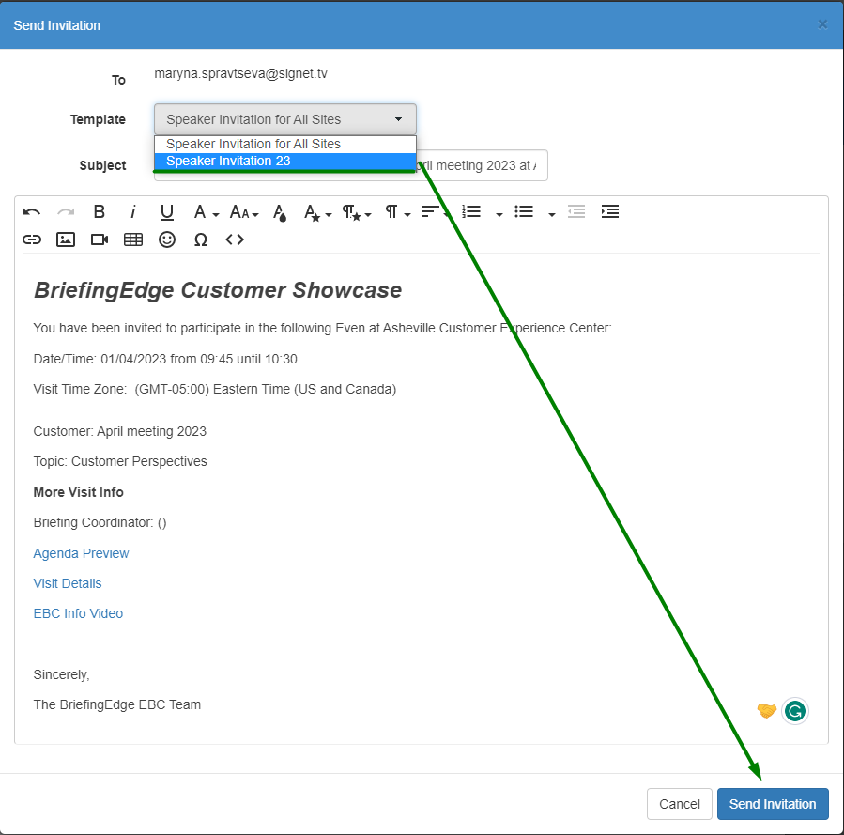This screenshot has width=844, height=835.
Task: Open the Font Size dropdown
Action: click(x=244, y=212)
